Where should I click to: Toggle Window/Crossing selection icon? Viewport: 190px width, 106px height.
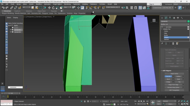[45, 8]
